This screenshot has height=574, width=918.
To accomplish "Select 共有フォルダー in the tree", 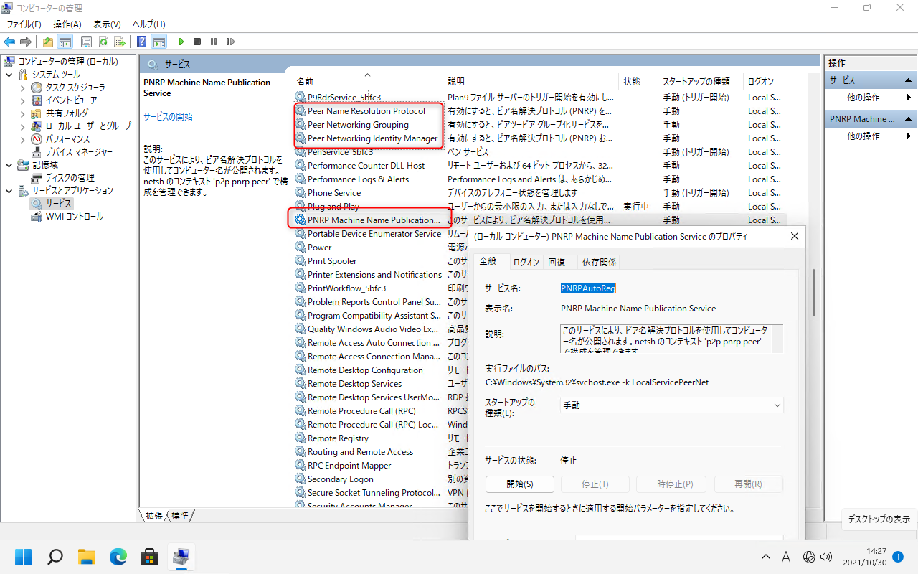I will (70, 113).
